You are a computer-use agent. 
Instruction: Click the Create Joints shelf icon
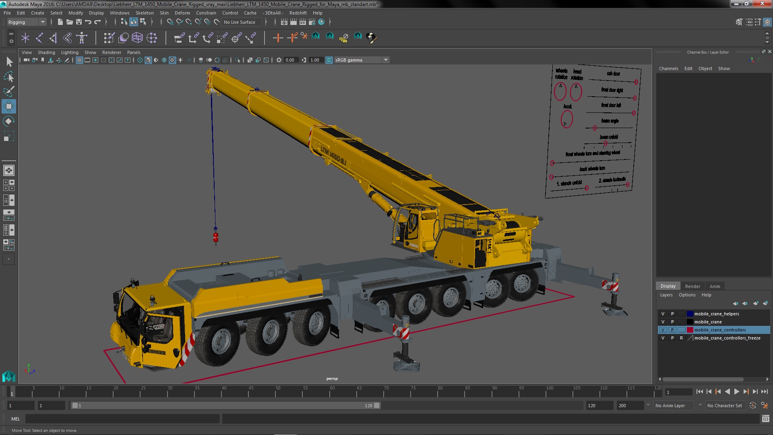point(39,38)
